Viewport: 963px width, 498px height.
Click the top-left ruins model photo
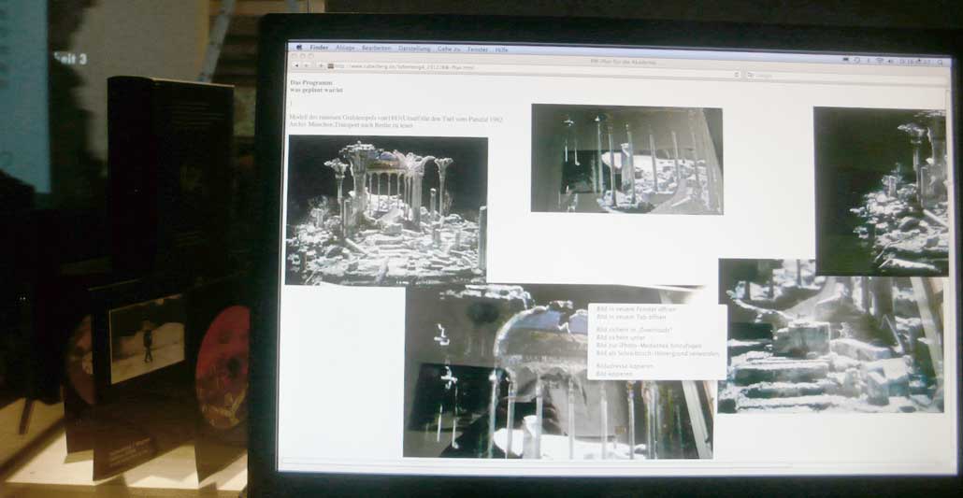click(386, 208)
